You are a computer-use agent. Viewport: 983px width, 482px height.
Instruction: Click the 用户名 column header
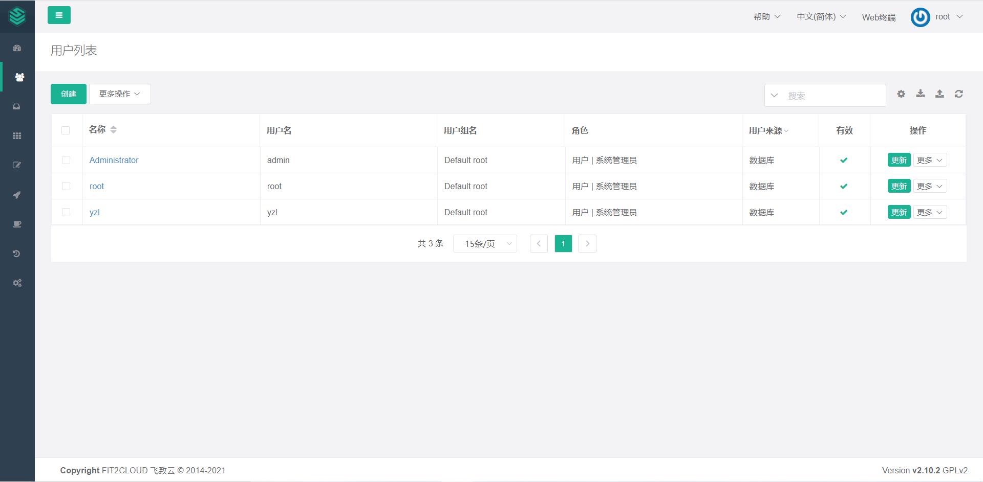(279, 130)
